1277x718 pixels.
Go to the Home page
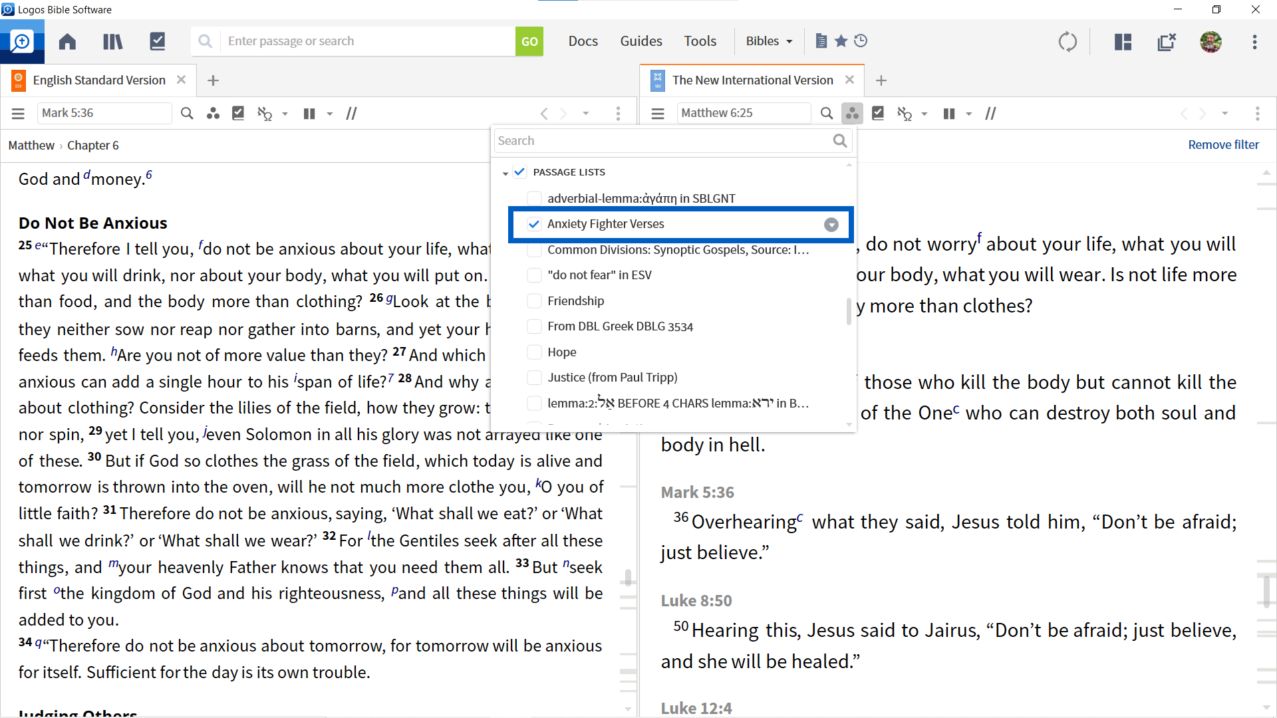click(x=67, y=41)
